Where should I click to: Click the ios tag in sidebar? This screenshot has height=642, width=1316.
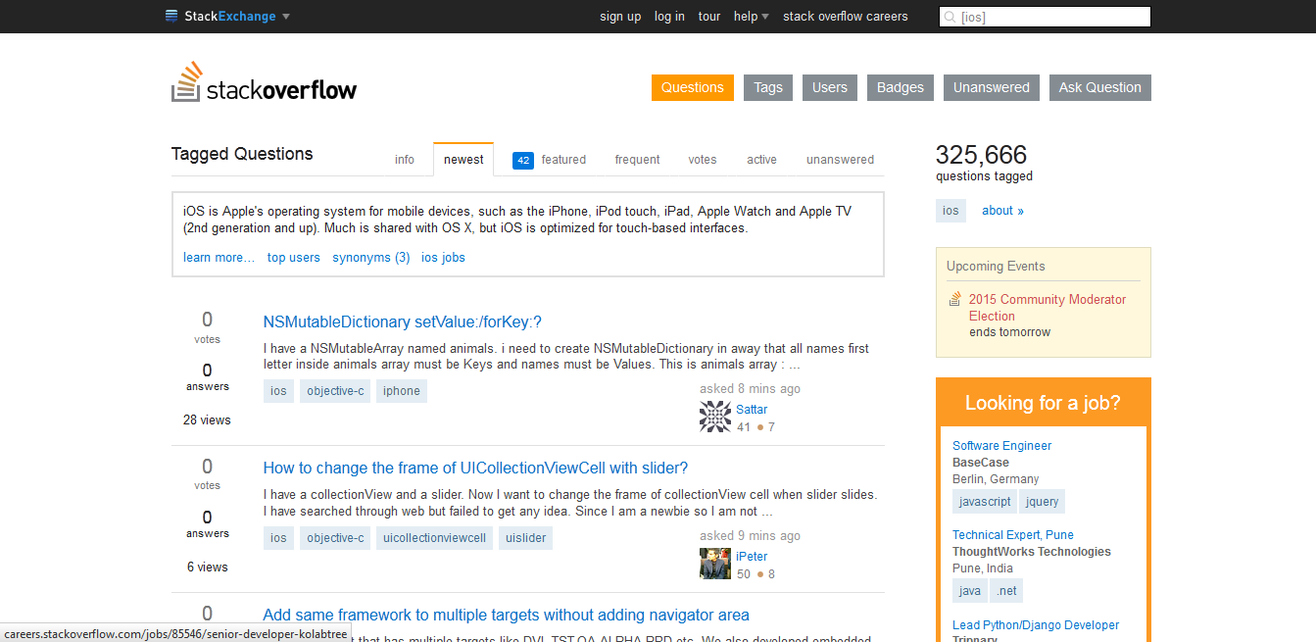(950, 211)
